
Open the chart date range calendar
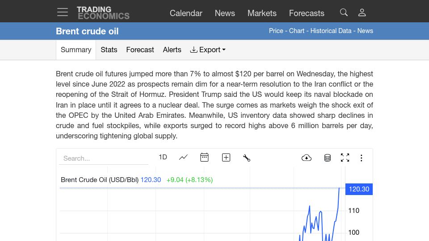click(x=204, y=158)
